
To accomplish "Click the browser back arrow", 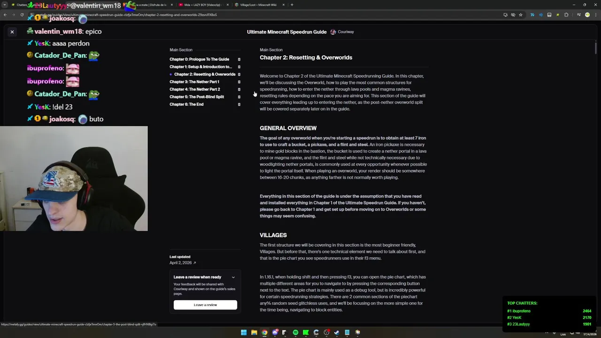I will pyautogui.click(x=5, y=15).
